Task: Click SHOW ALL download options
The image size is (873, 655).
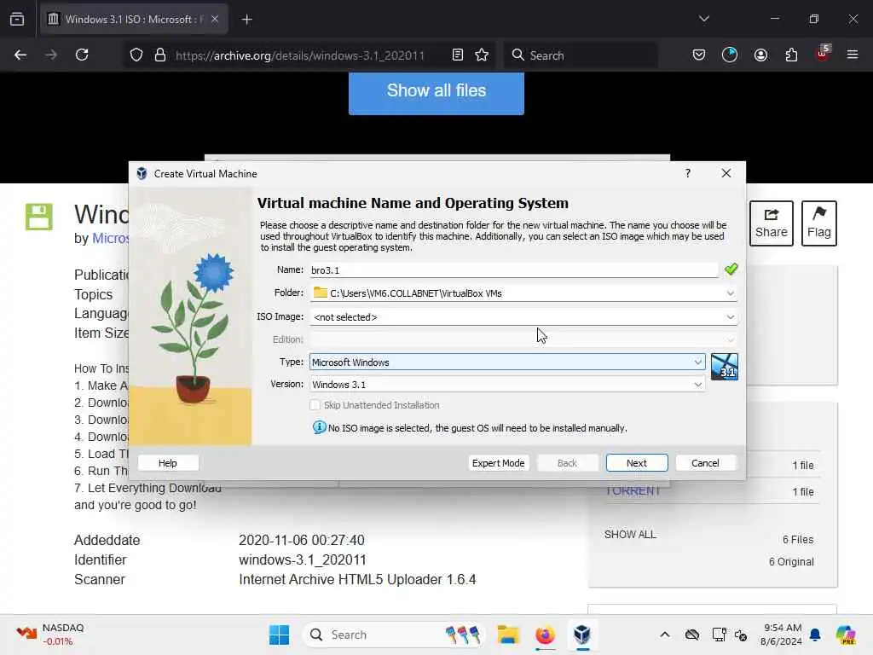Action: [630, 534]
